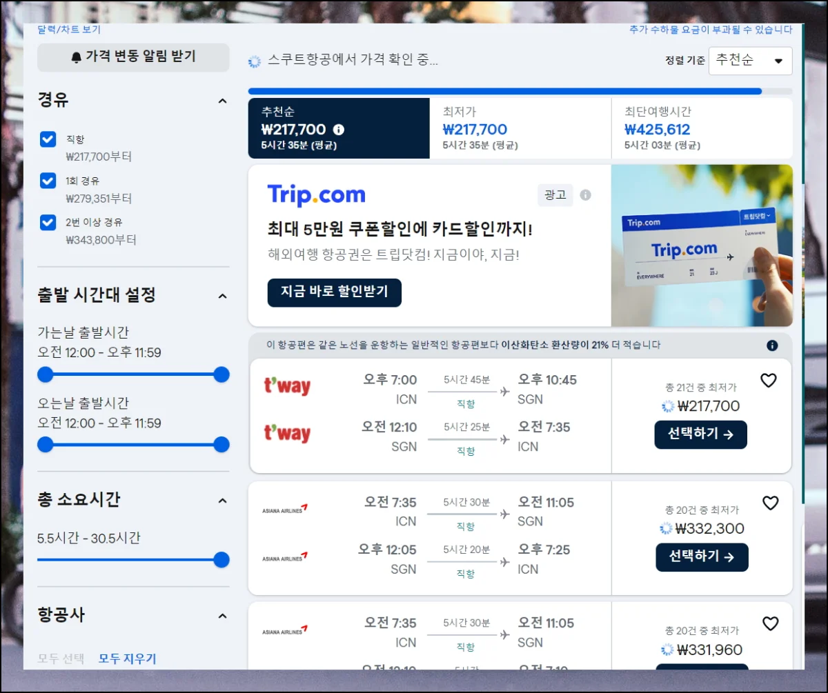Click the 총 소요시간 slider handle
This screenshot has width=828, height=693.
221,559
